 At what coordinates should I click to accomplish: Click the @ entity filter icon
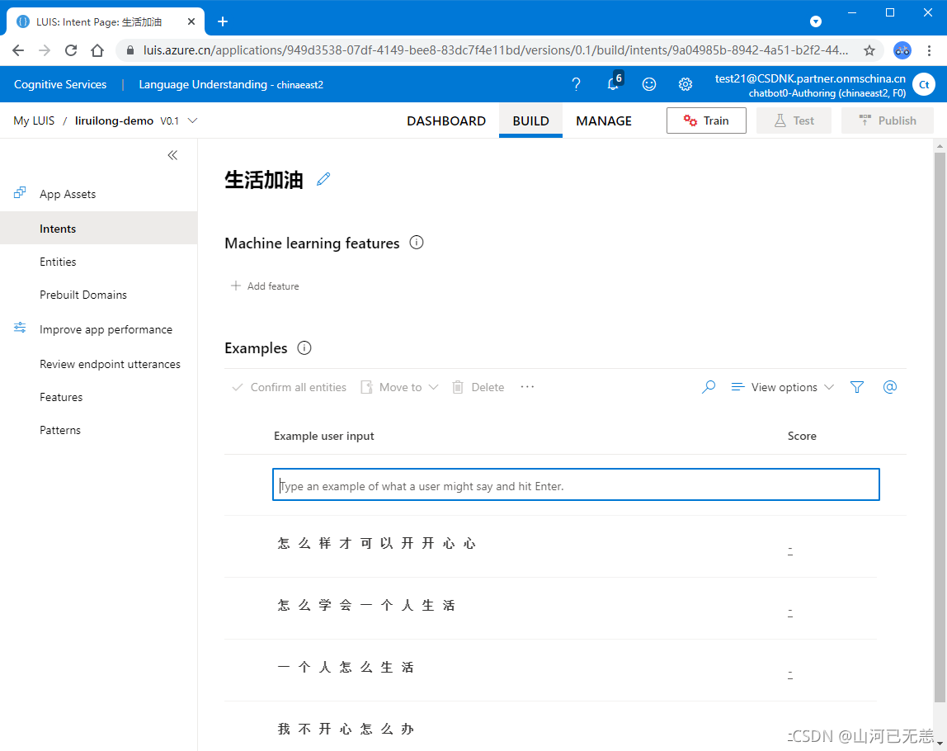[x=889, y=387]
